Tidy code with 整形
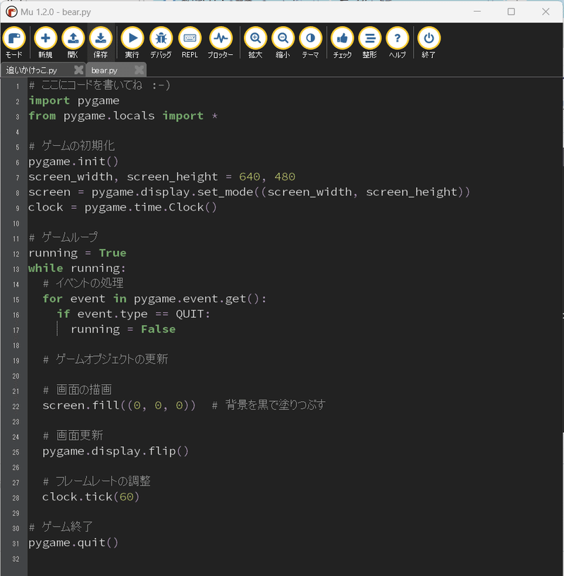Screen dimensions: 564x576 [x=370, y=42]
